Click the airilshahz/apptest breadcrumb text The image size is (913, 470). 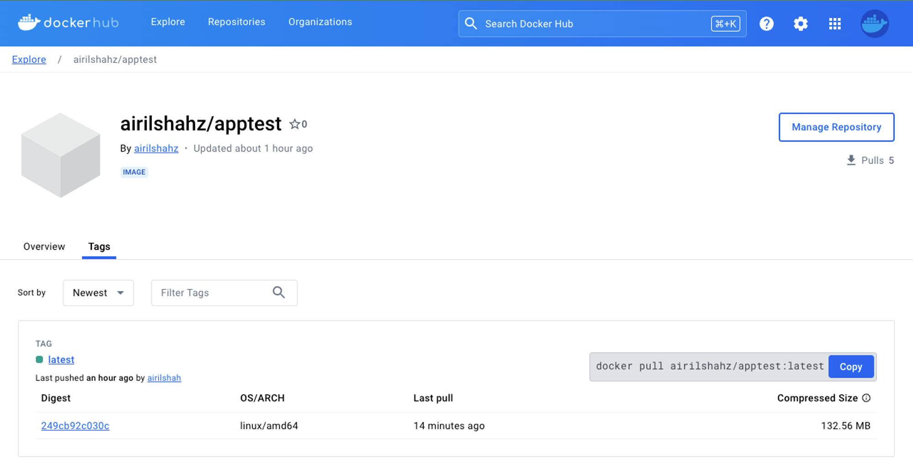(115, 59)
